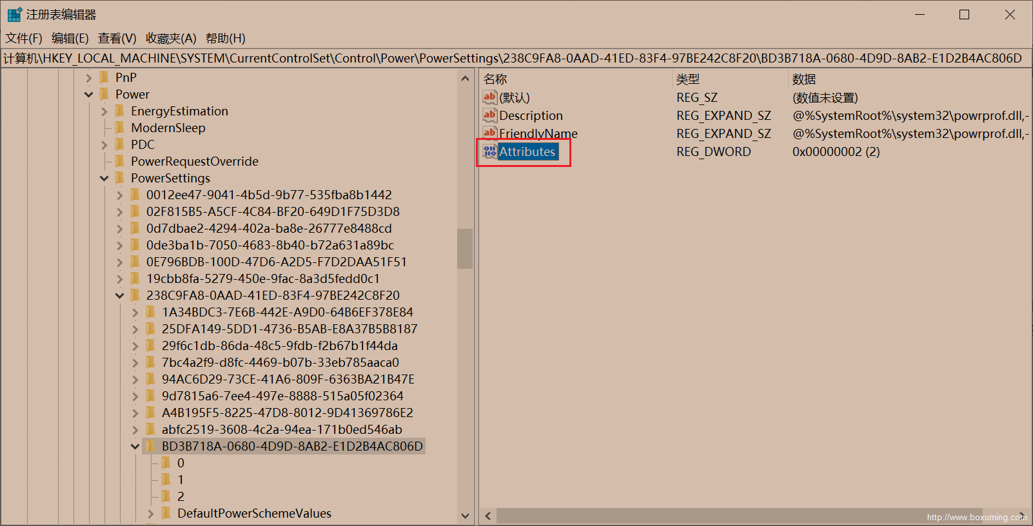
Task: Click the FriendlyName string value icon
Action: (490, 133)
